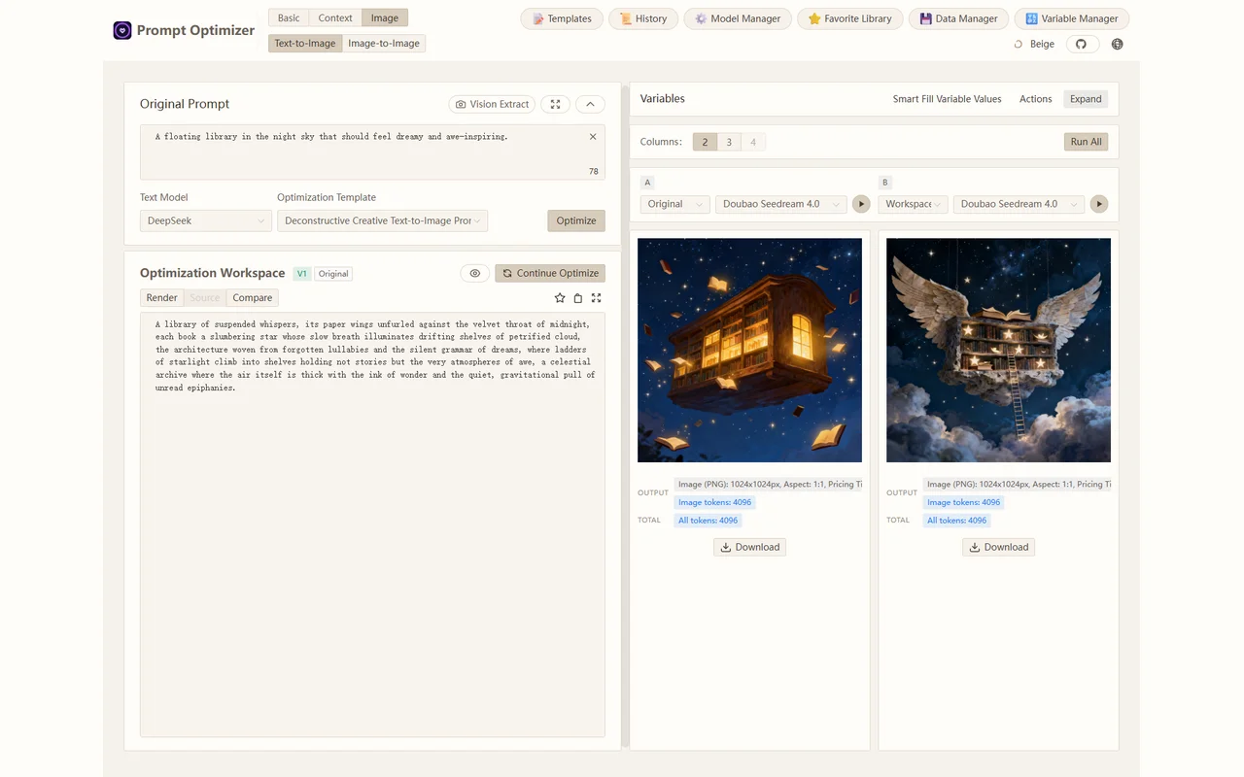Expand optimized prompt to fullscreen
Screen dimensions: 1244x777
click(x=597, y=298)
